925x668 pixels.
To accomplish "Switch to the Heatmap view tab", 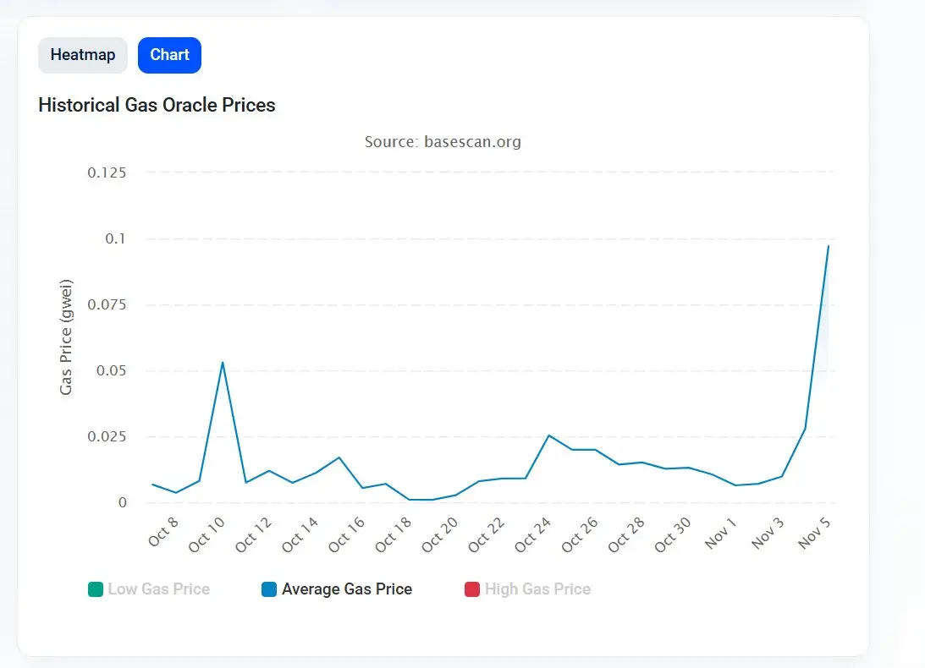I will [83, 55].
